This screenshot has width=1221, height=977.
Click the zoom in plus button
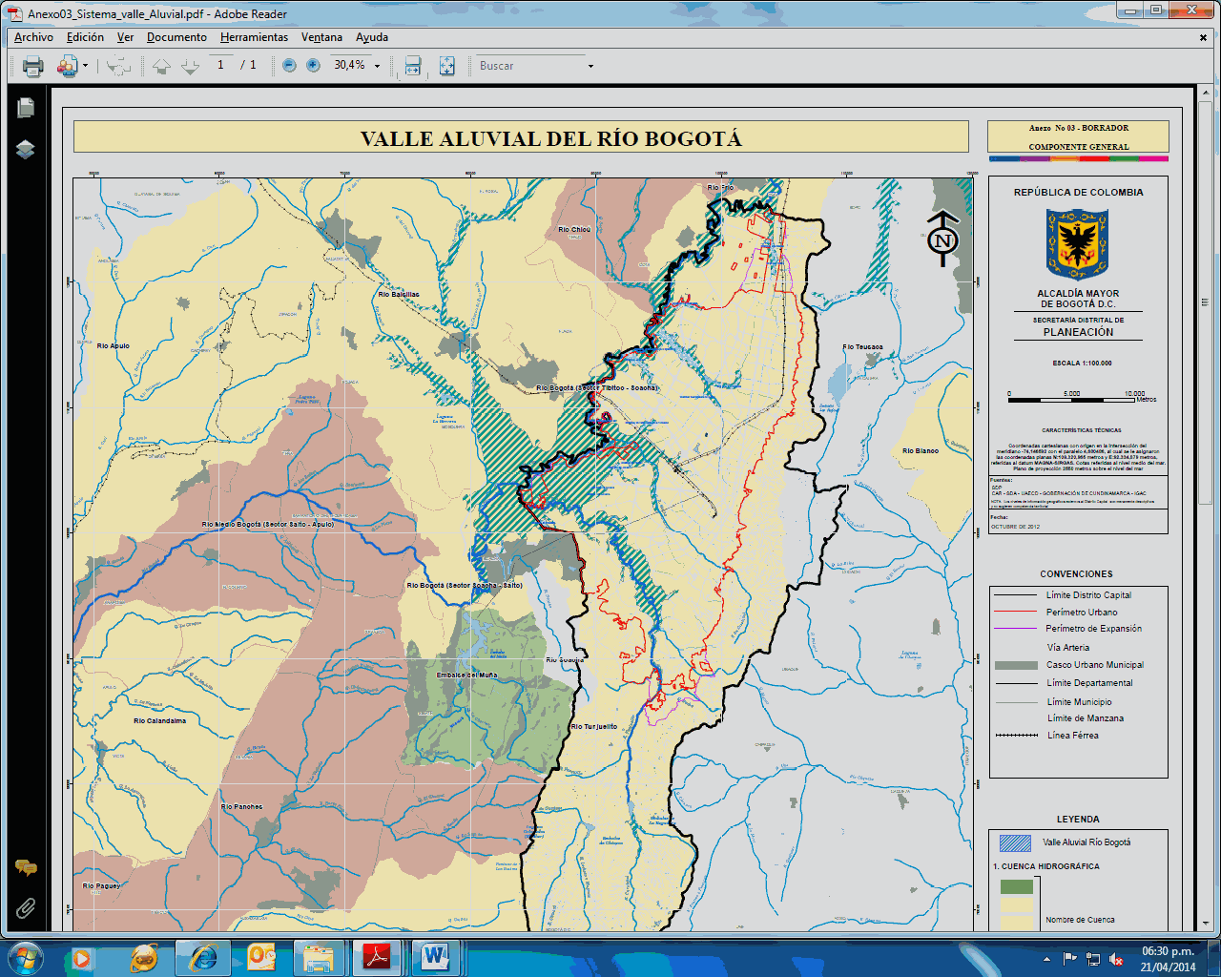pos(313,66)
